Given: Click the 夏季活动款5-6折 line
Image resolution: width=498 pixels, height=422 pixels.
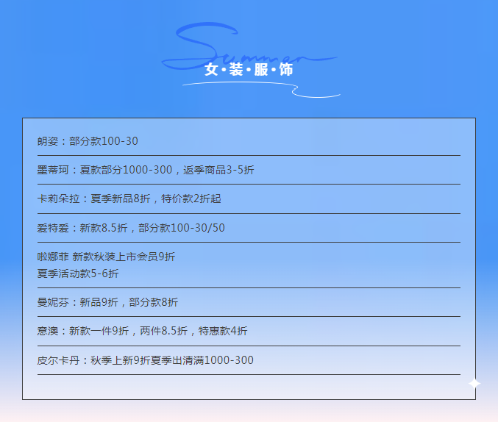Looking at the screenshot, I should coord(78,273).
